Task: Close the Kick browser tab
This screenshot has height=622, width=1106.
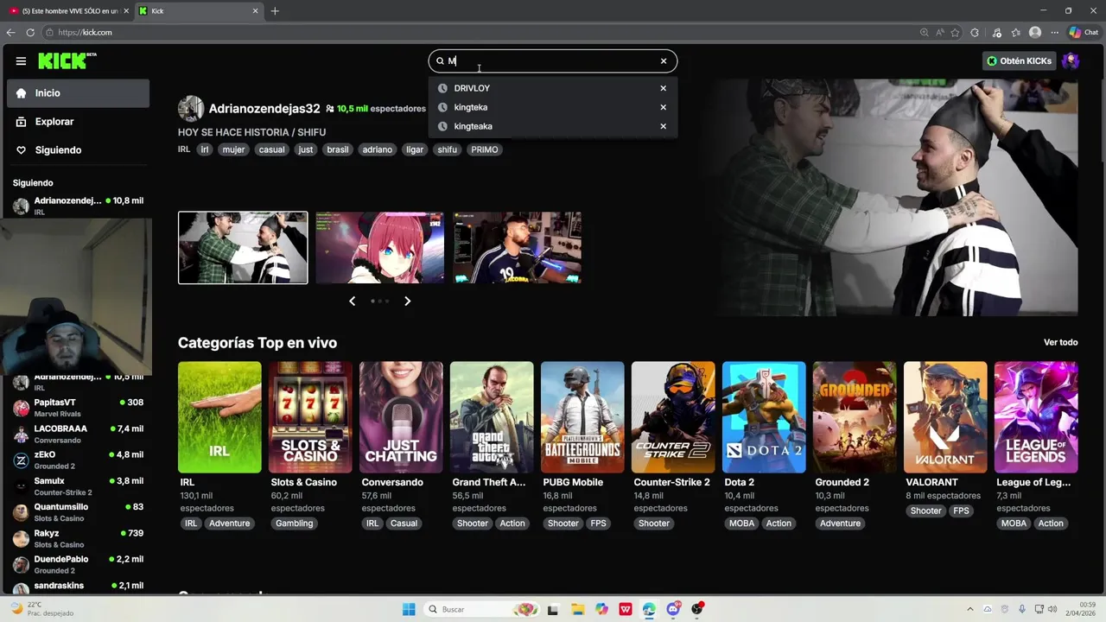Action: (255, 11)
